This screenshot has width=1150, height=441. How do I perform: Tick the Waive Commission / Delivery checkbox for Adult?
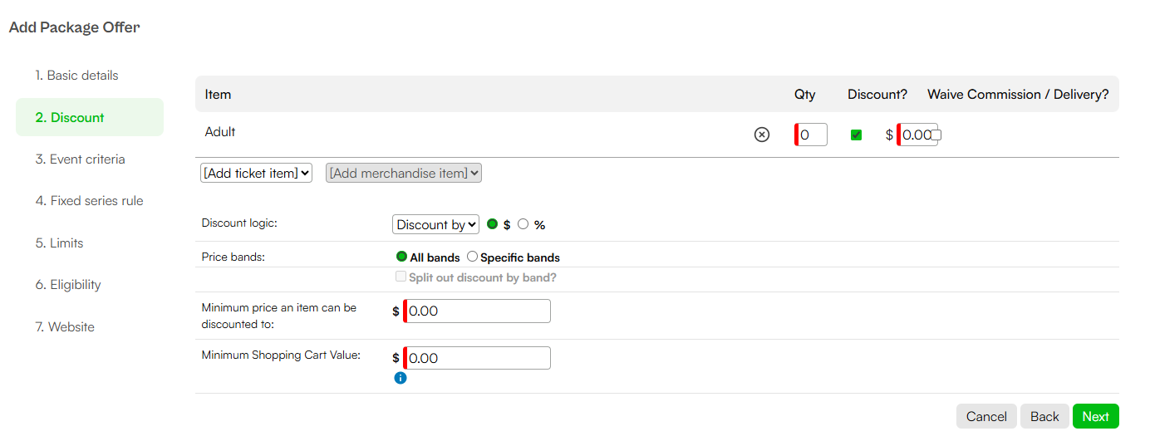pyautogui.click(x=936, y=135)
